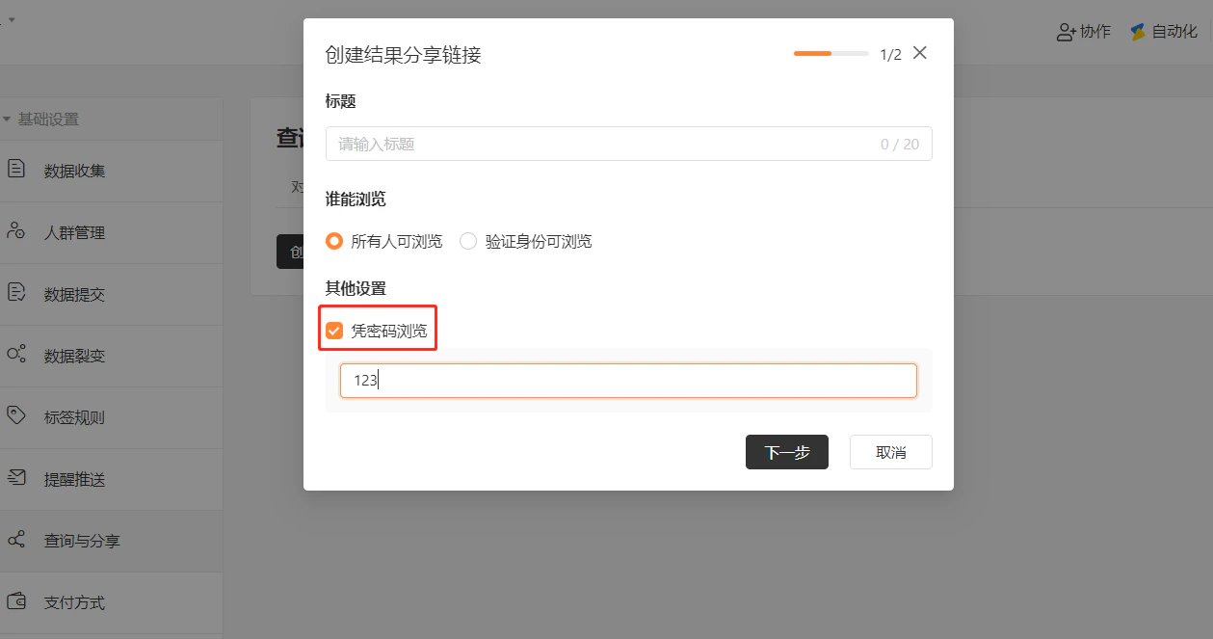Open 人群管理 menu item
The height and width of the screenshot is (639, 1213).
(111, 233)
